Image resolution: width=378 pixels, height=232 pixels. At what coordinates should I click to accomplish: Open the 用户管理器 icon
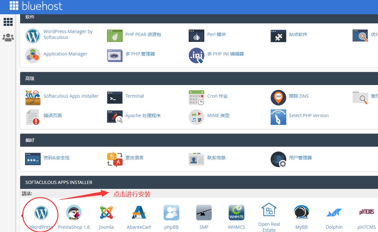click(278, 159)
